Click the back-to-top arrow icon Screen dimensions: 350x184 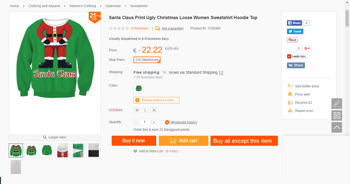pos(337,127)
